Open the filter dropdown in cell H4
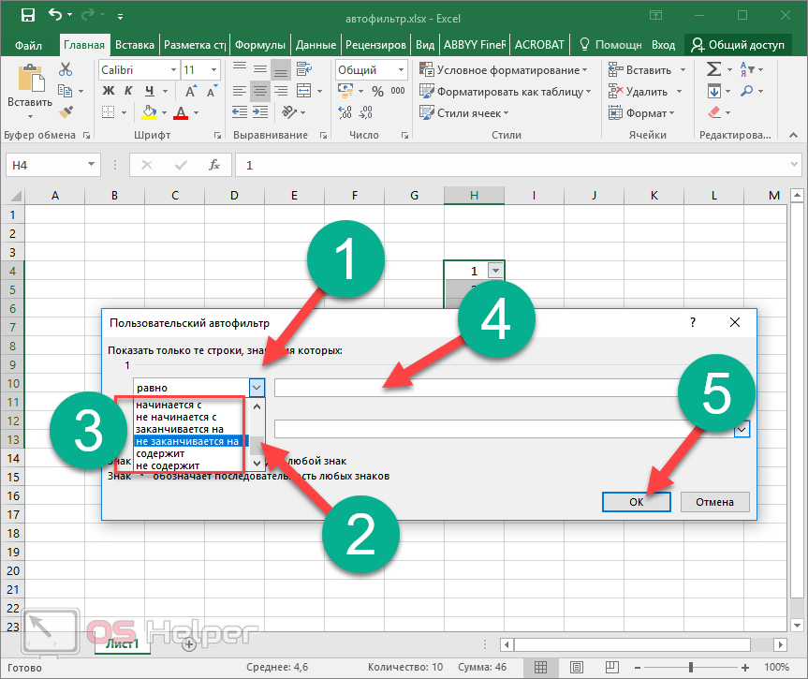 tap(495, 271)
